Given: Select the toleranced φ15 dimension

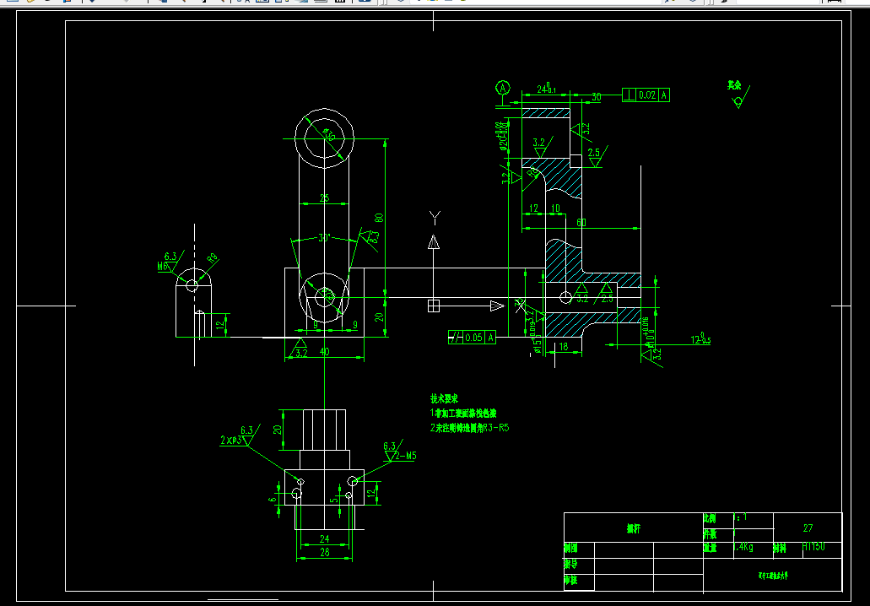Looking at the screenshot, I should (536, 338).
